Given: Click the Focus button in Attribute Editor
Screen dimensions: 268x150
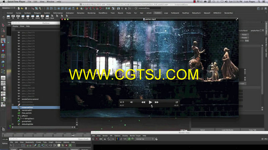Looking at the screenshot, I should [244, 35].
